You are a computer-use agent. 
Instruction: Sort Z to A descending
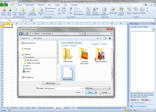pos(59,13)
